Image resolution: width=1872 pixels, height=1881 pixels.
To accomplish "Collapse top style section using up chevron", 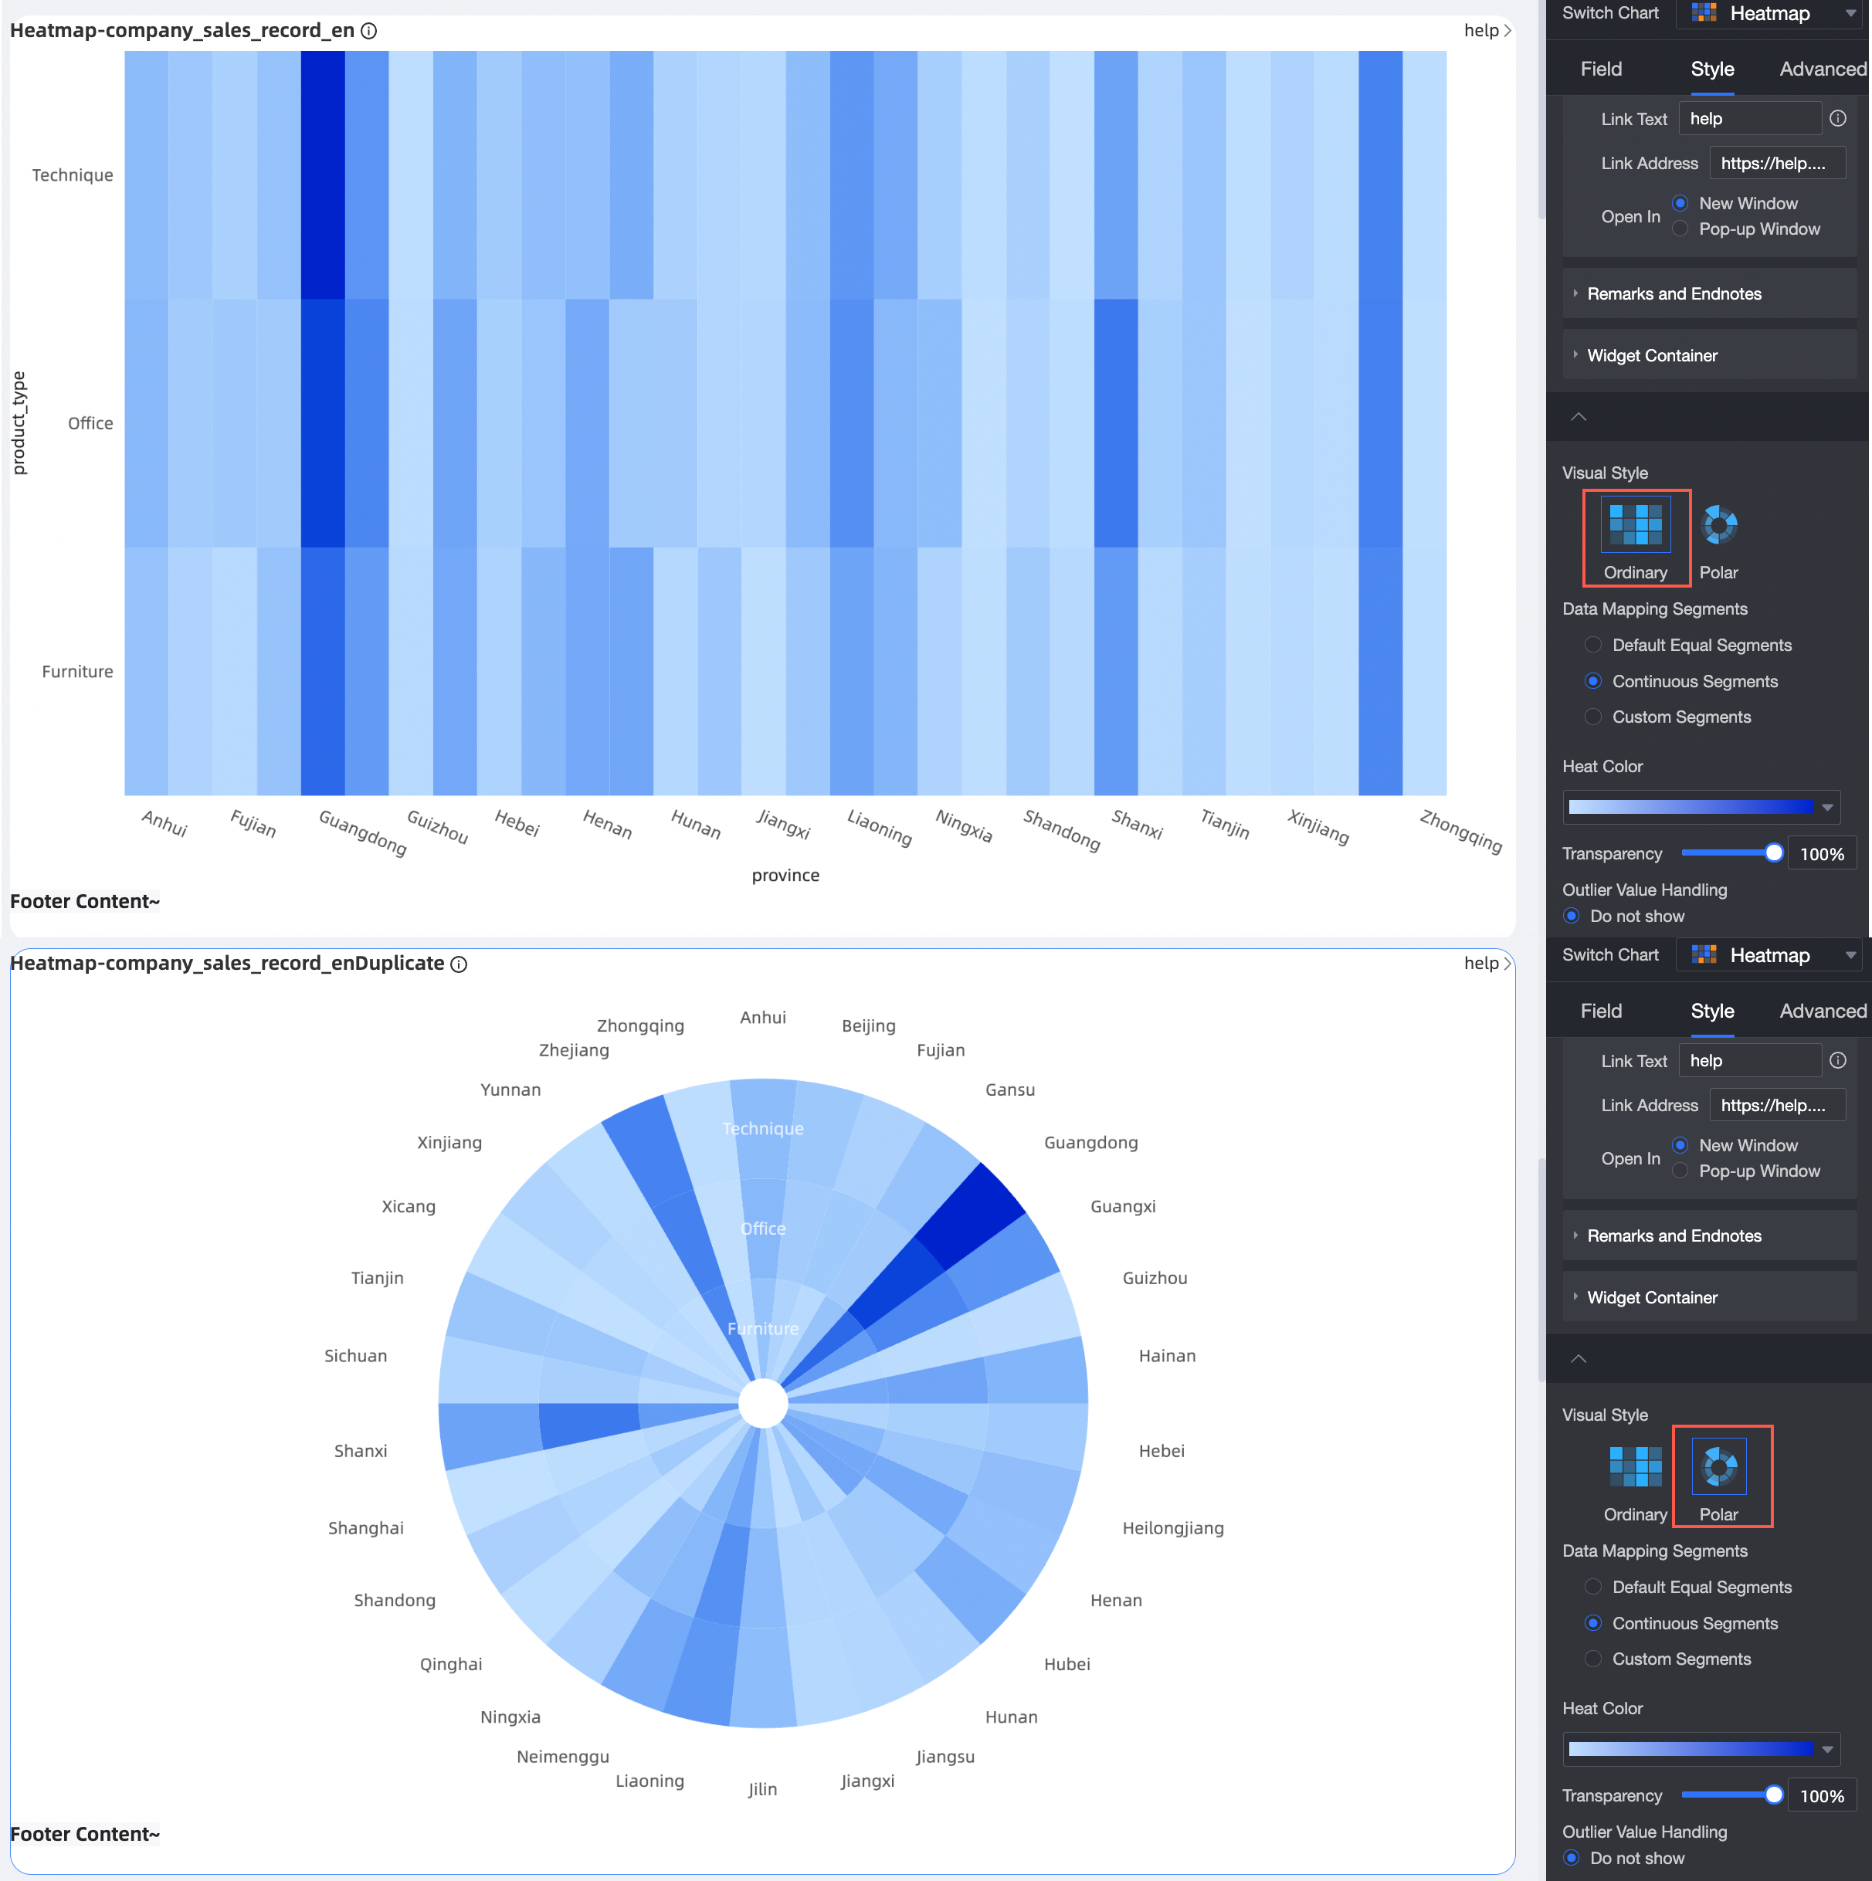I will tap(1579, 418).
